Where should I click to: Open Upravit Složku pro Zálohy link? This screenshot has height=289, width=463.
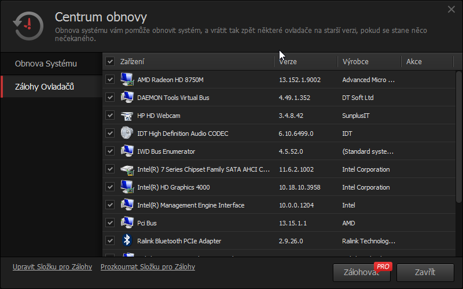(52, 267)
